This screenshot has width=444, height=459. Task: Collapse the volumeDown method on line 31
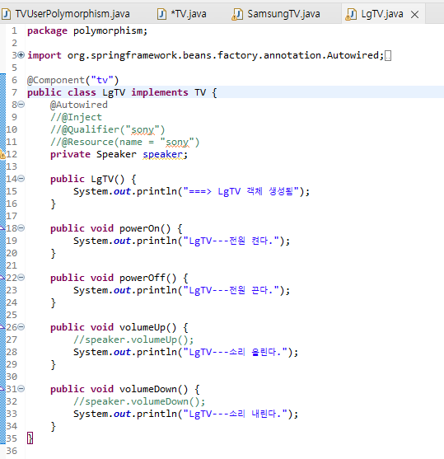21,388
